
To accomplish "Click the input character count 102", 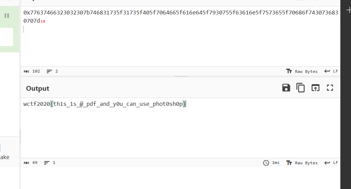I will (32, 71).
